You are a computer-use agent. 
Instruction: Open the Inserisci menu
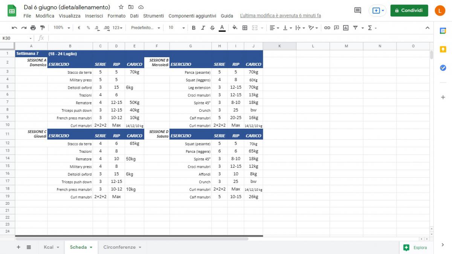(94, 16)
